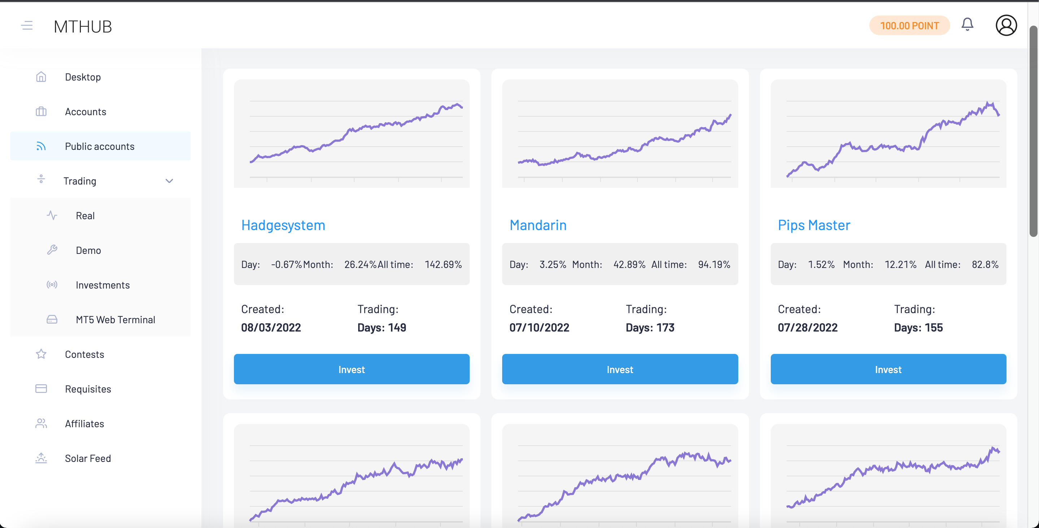
Task: Click the Accounts briefcase icon
Action: click(41, 111)
